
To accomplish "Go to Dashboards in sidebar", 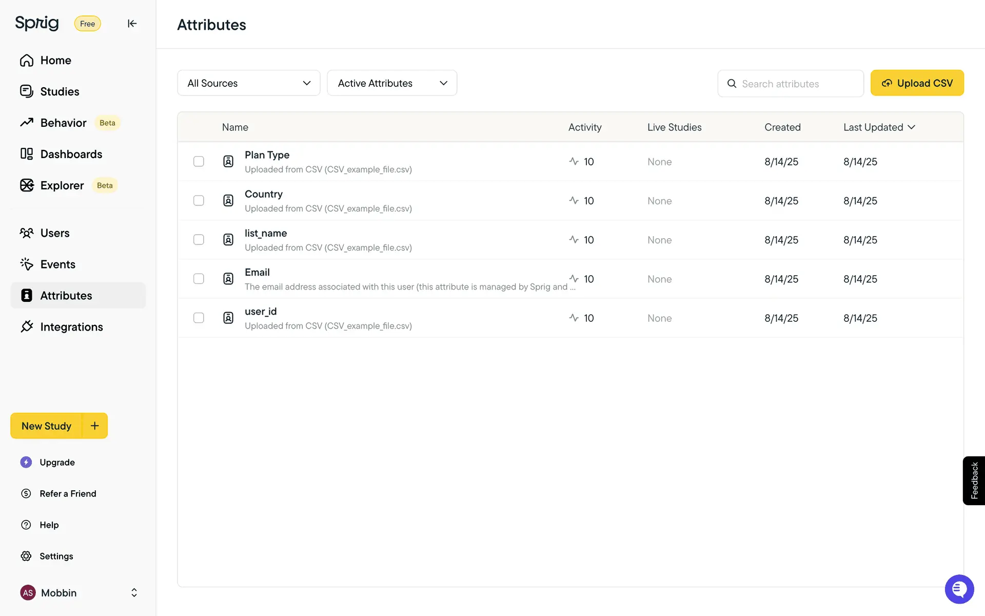I will [x=71, y=154].
